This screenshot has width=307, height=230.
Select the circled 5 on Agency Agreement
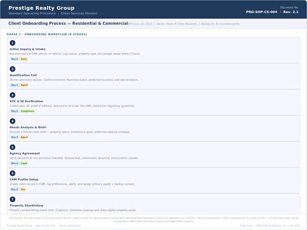tap(13, 147)
